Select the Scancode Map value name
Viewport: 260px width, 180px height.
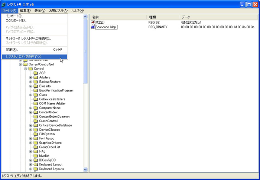[107, 27]
